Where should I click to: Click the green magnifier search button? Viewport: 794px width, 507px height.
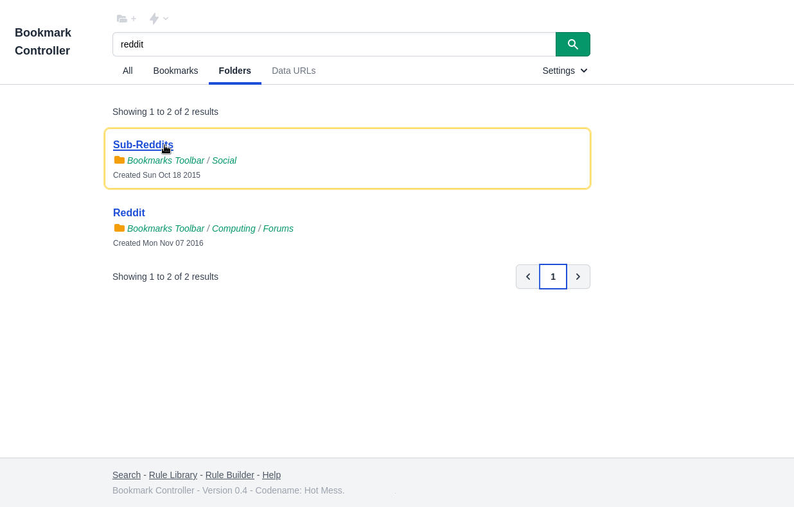[x=572, y=44]
